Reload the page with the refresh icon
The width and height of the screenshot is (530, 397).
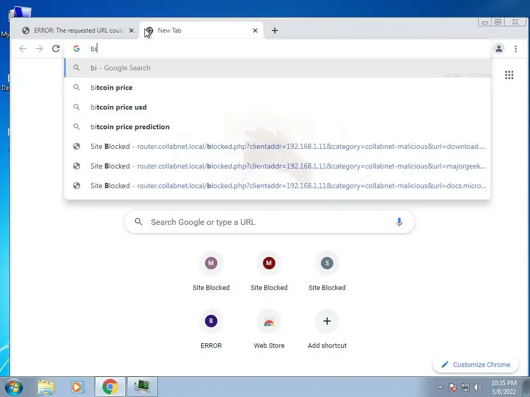56,49
